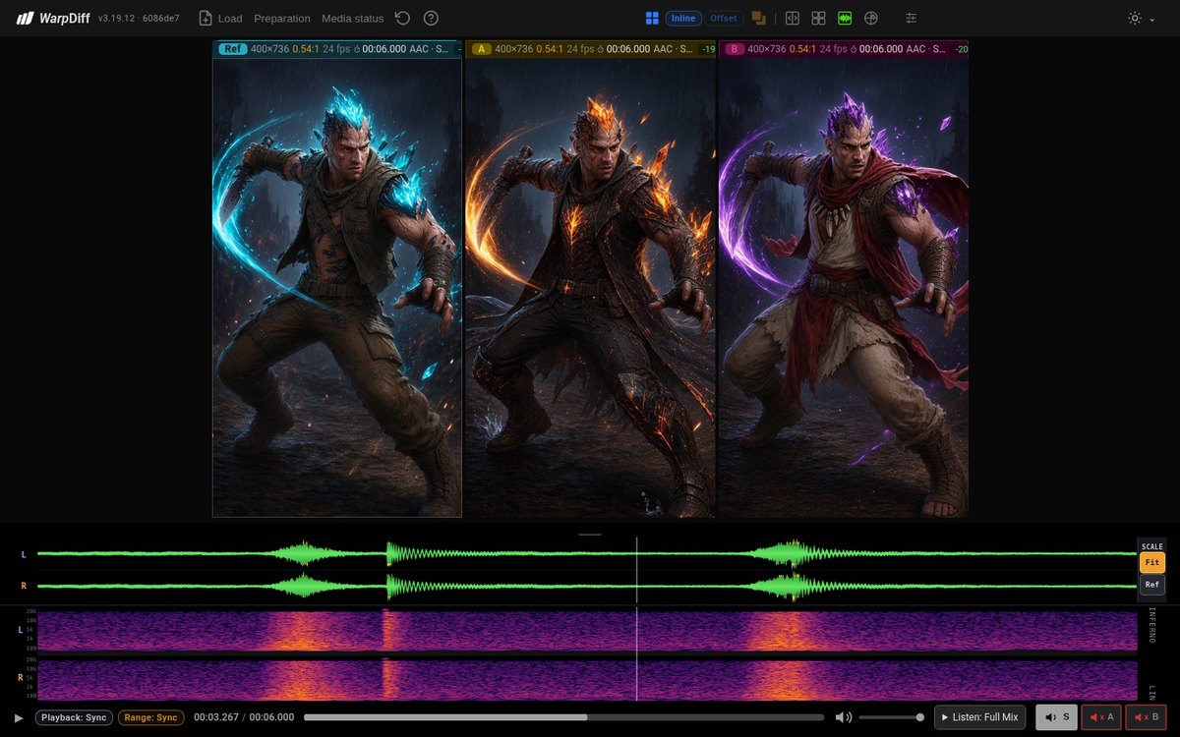The height and width of the screenshot is (737, 1180).
Task: Click the four-square grid layout icon
Action: pos(818,18)
